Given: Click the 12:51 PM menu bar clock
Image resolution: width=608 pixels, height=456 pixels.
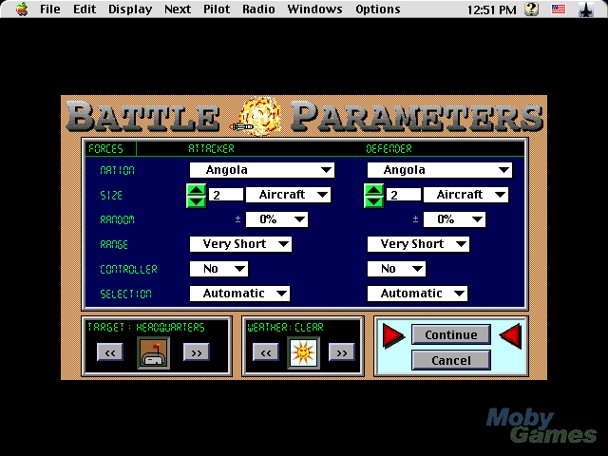Looking at the screenshot, I should click(492, 9).
